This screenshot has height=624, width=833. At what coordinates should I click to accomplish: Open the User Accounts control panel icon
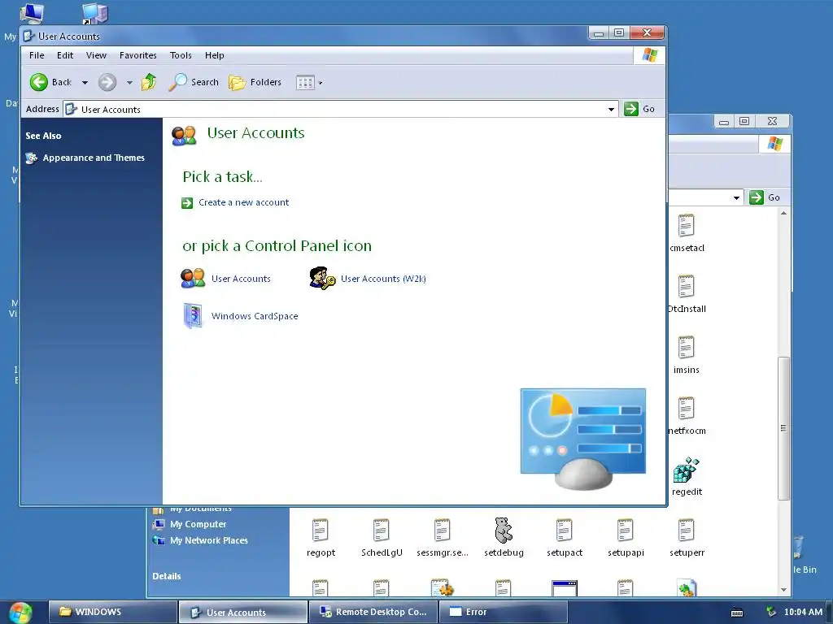coord(192,278)
